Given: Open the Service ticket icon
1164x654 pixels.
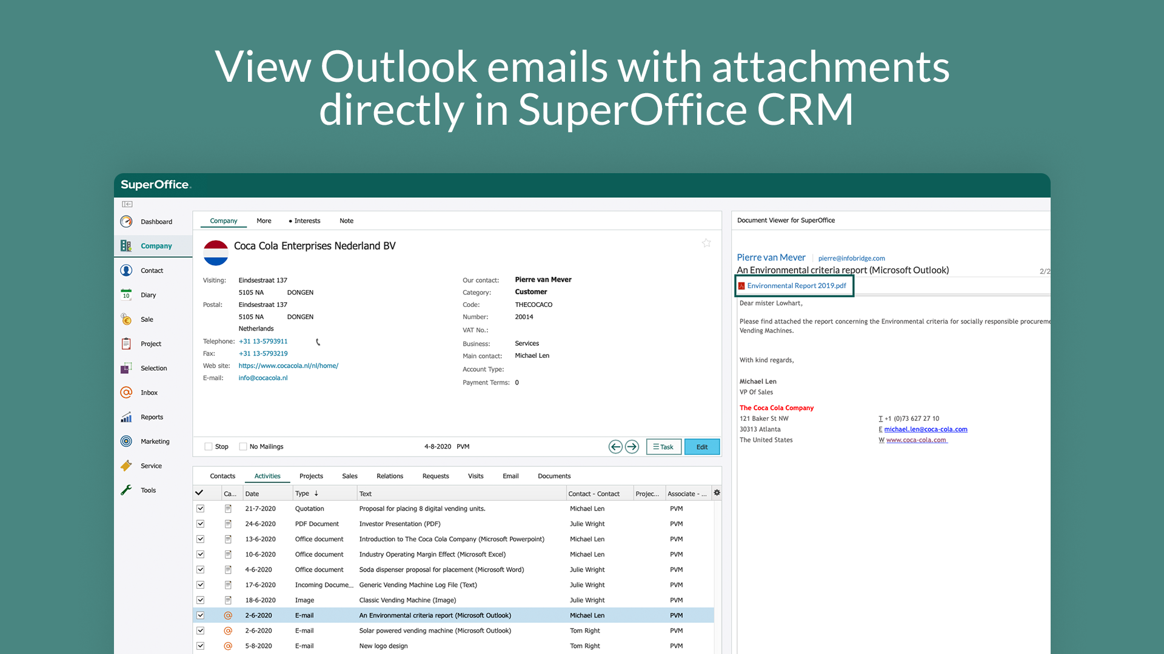Looking at the screenshot, I should [x=126, y=466].
